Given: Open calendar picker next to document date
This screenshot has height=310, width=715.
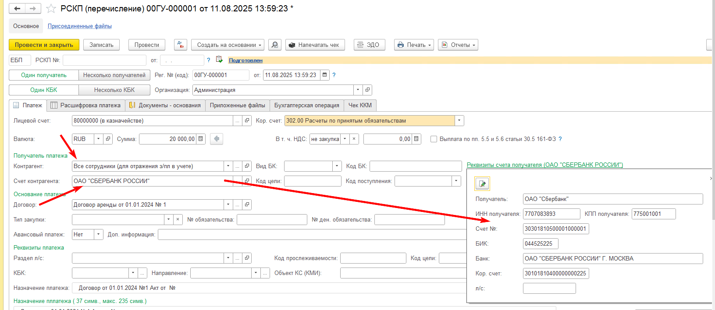Looking at the screenshot, I should 325,75.
